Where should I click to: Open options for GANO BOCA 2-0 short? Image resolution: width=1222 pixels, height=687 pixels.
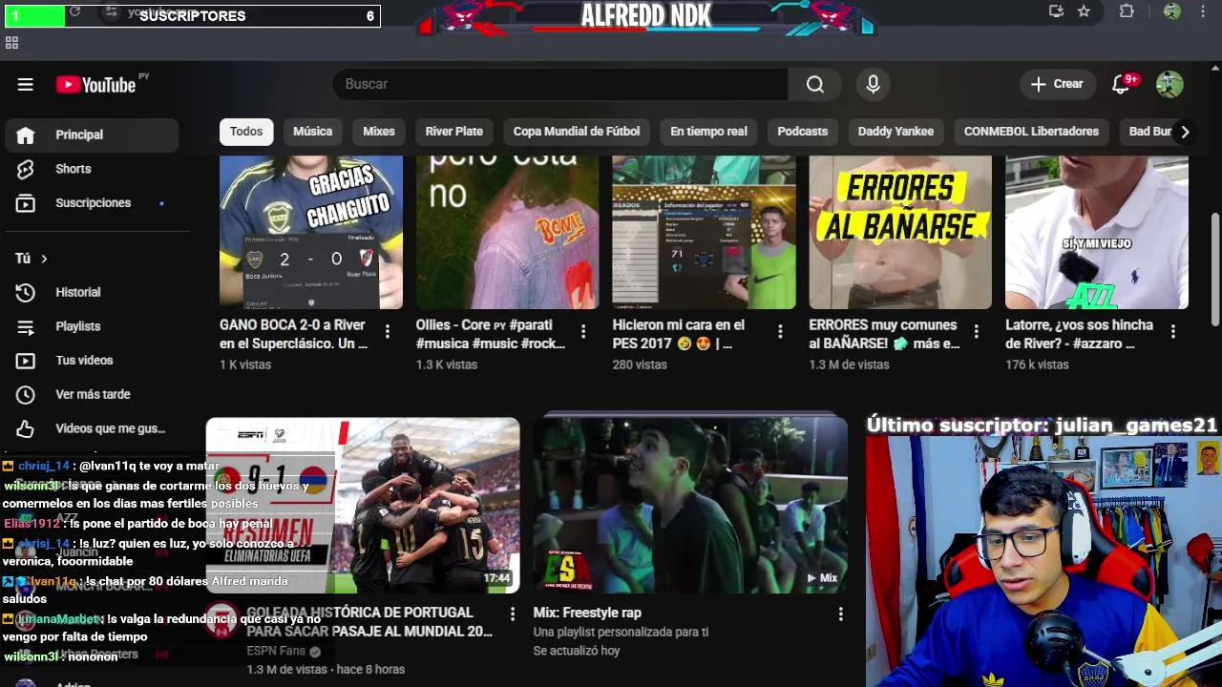click(x=387, y=331)
